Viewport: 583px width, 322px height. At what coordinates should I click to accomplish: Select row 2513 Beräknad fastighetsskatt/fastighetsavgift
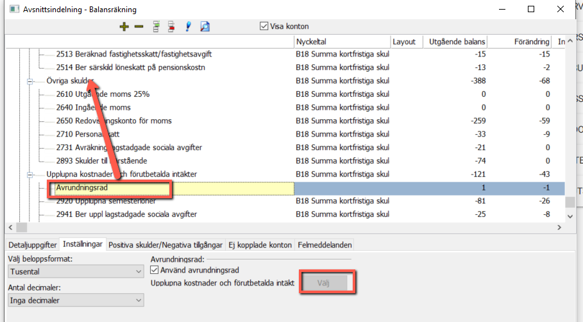pyautogui.click(x=134, y=55)
